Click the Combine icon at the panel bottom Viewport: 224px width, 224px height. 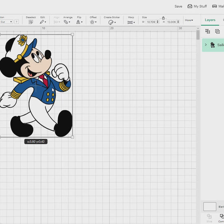point(222,216)
